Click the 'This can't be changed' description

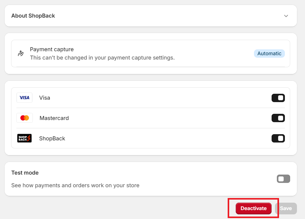click(x=102, y=58)
